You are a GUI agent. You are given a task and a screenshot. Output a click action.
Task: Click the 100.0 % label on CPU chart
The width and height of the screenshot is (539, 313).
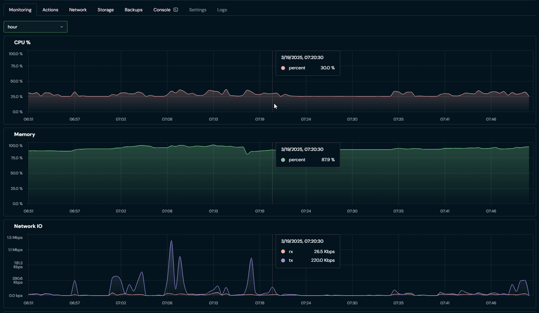pos(16,54)
